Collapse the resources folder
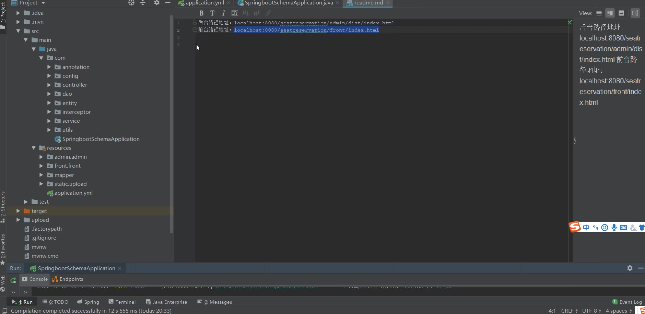 [34, 148]
